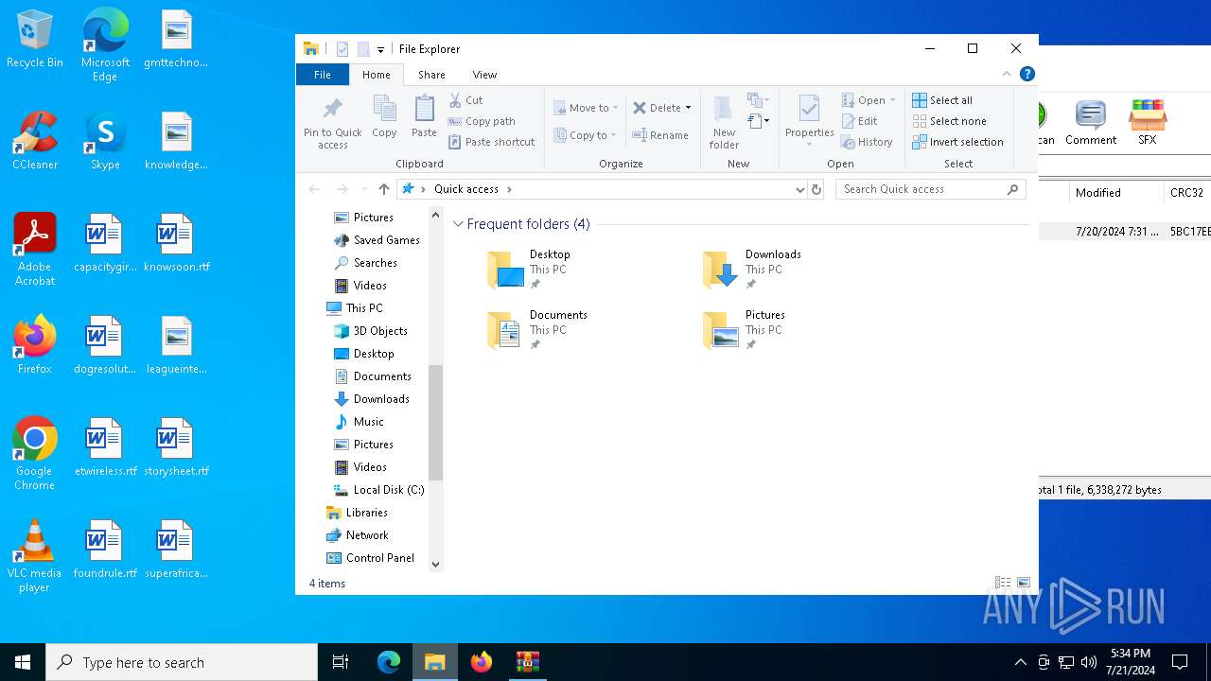
Task: Go up one level with up arrow
Action: tap(383, 189)
